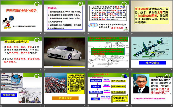Click slide number 9 label
Viewport: 173px width, 107px height.
click(x=40, y=106)
